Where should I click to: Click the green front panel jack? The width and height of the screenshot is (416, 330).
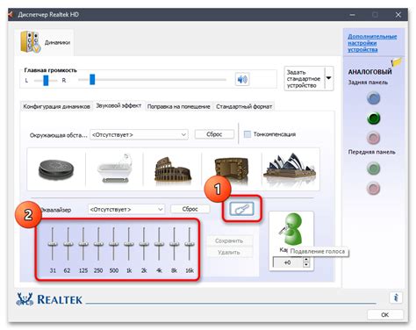[x=374, y=169]
